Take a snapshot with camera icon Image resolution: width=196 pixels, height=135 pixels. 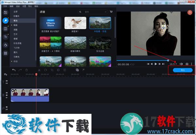click(187, 64)
